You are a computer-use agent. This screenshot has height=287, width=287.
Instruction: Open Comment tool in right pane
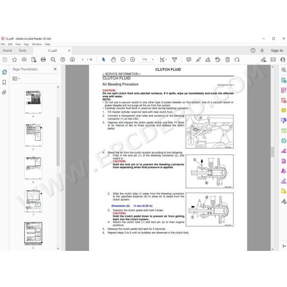click(x=284, y=110)
